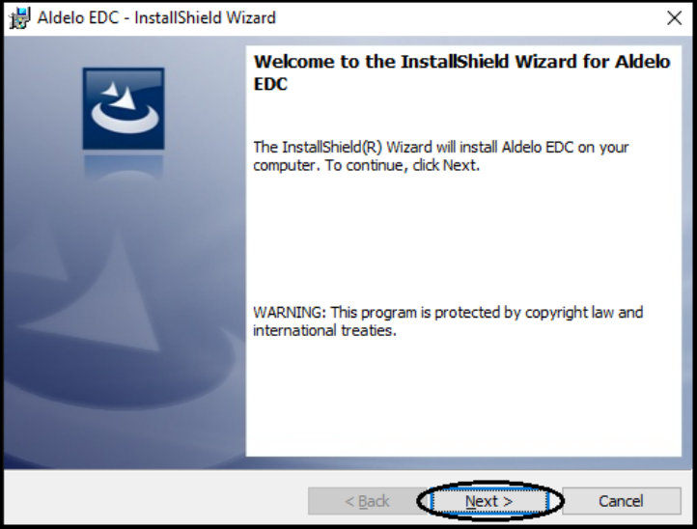This screenshot has width=697, height=529.
Task: Click empty white area below the warning text
Action: point(462,396)
